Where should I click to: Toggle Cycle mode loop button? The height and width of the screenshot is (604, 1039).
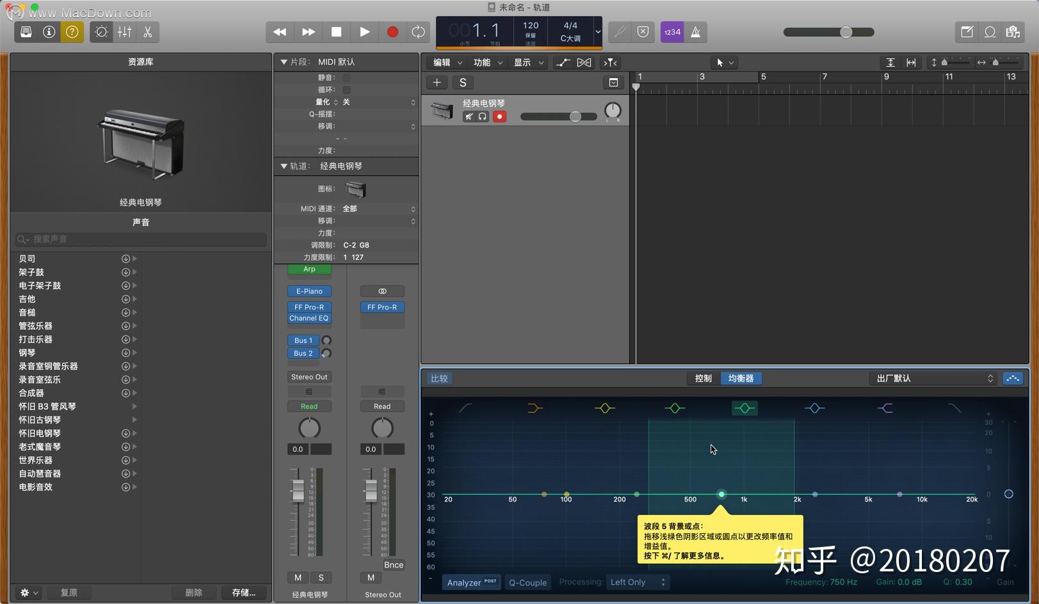tap(418, 32)
